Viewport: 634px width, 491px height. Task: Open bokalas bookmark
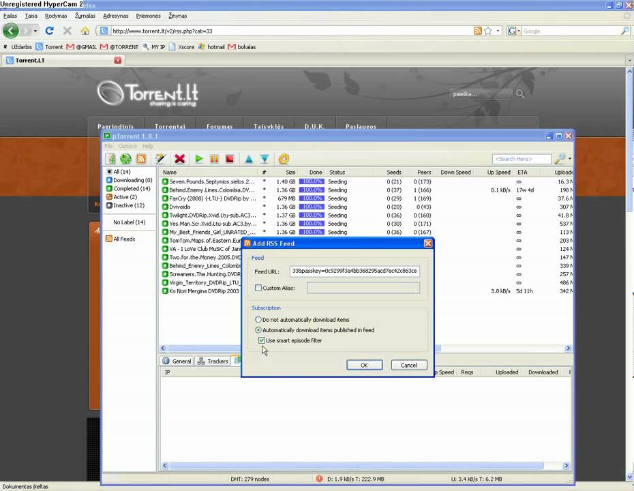[242, 47]
